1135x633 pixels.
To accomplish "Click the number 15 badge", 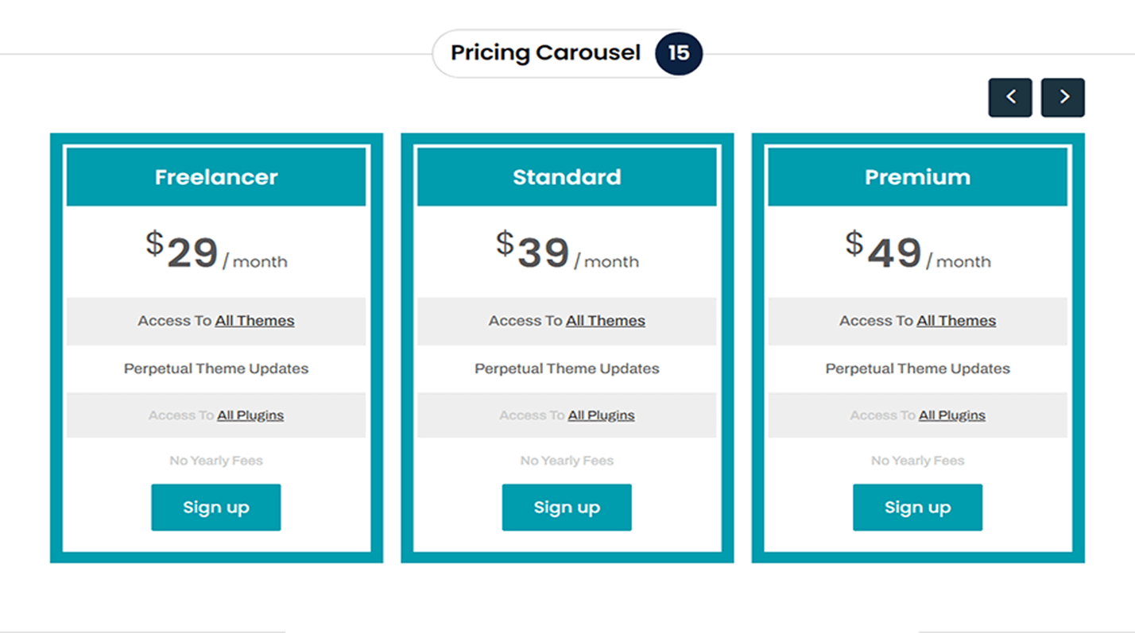I will (679, 53).
